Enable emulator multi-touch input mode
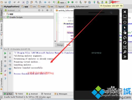The image size is (132, 100). [125, 32]
